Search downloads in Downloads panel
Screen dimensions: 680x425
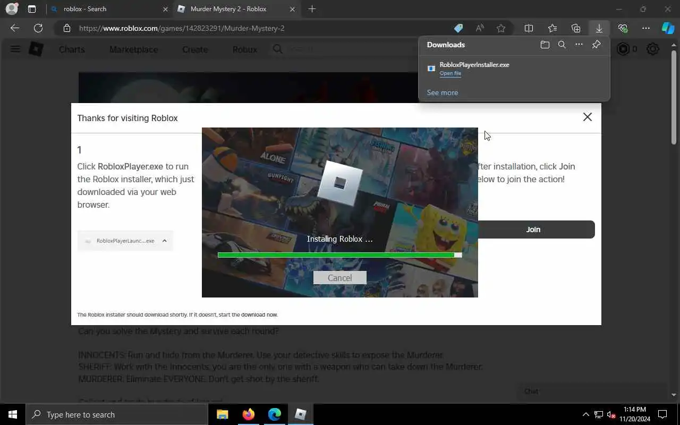point(562,45)
